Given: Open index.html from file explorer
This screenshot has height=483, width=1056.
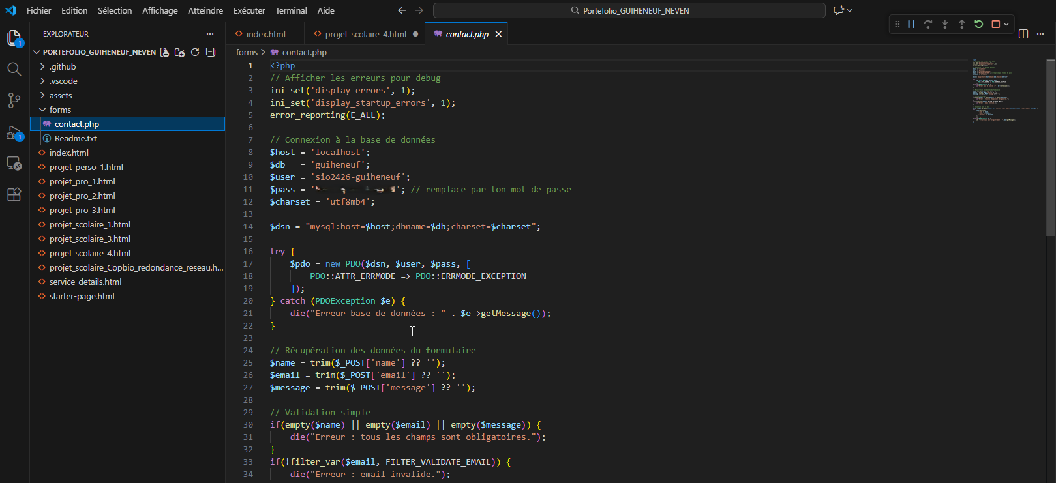Looking at the screenshot, I should click(x=69, y=153).
